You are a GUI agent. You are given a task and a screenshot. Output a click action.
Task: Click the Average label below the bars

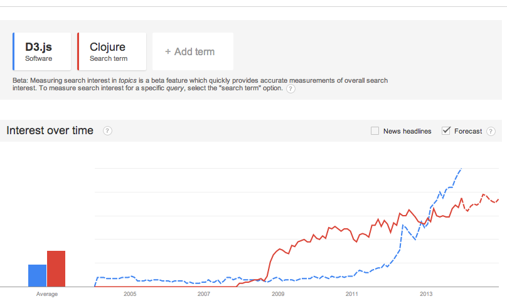pos(47,293)
